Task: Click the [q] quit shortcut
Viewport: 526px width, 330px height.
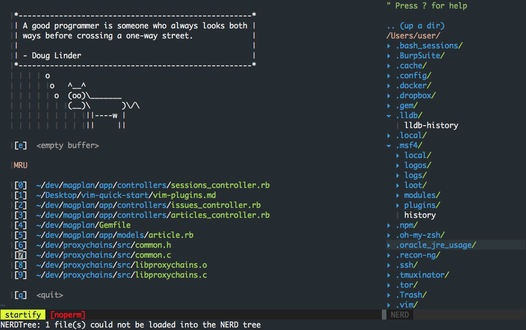Action: [20, 295]
